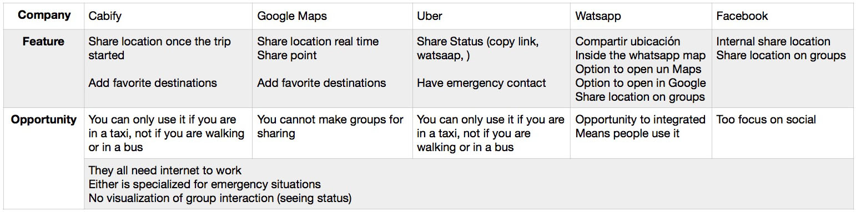Select the Opportunity row label cell

click(x=44, y=158)
